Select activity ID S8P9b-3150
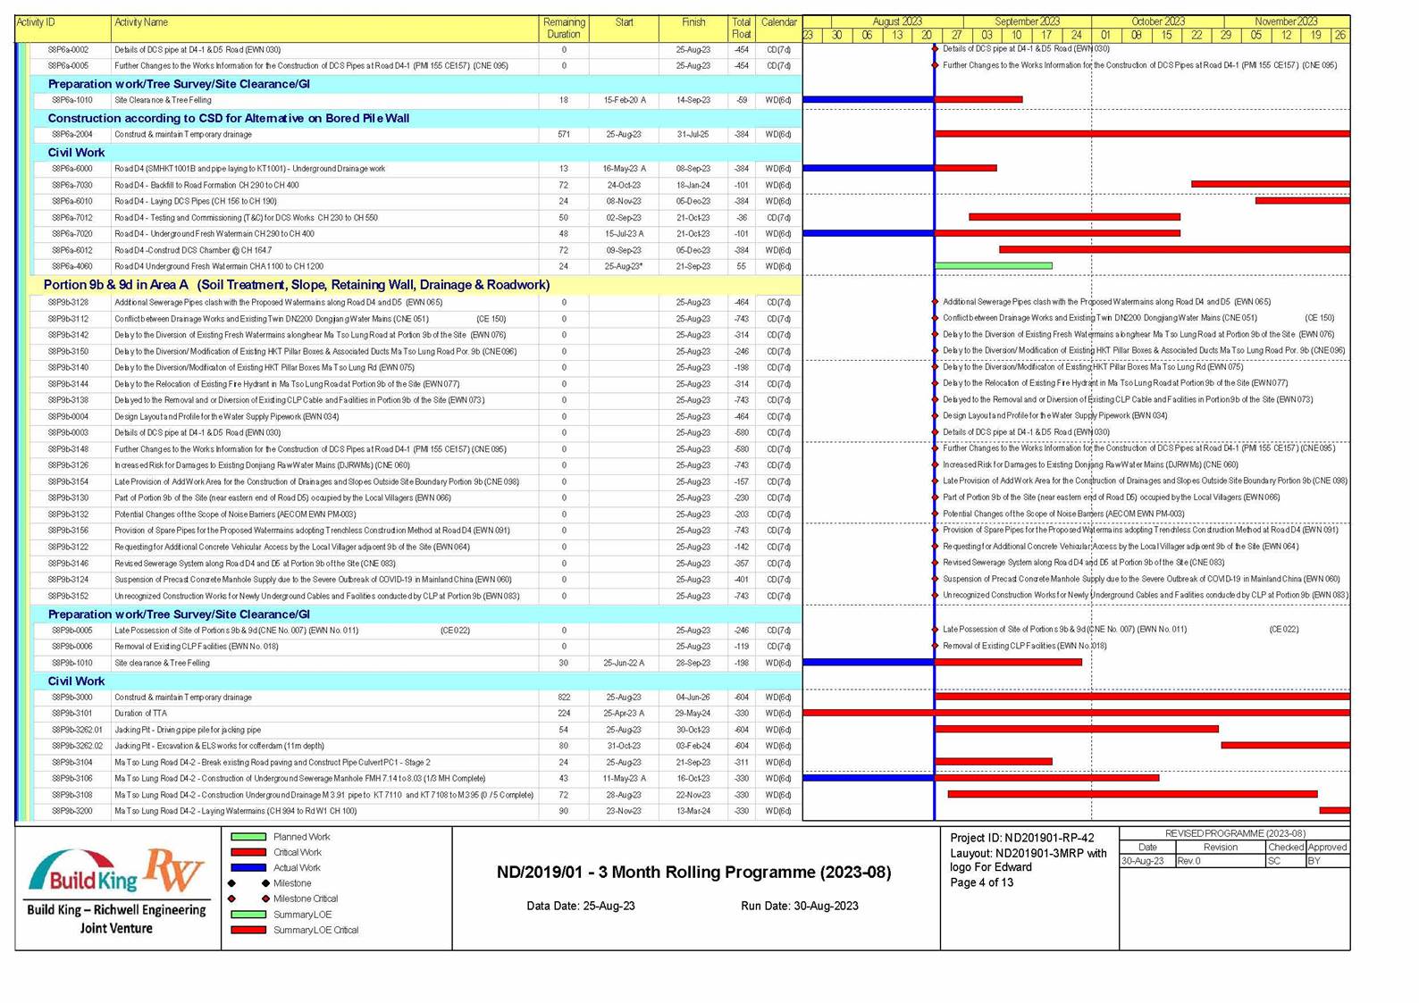1419x1003 pixels. pos(69,351)
